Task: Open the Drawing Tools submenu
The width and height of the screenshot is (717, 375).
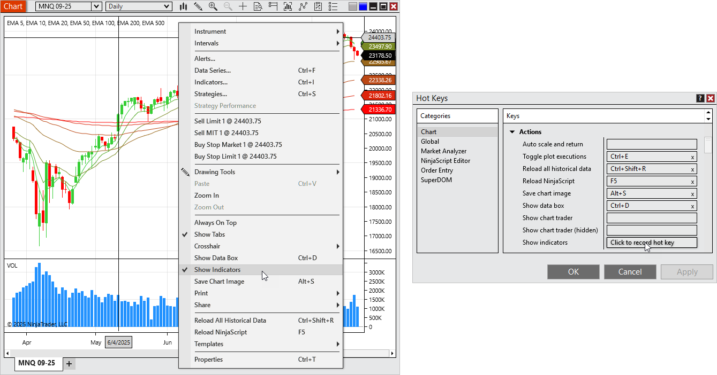Action: 215,172
